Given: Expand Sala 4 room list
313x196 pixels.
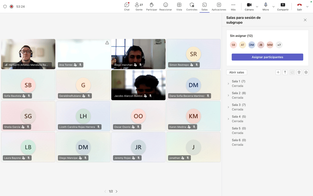Looking at the screenshot, I should 228,119.
